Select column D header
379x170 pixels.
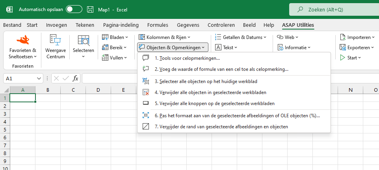point(98,90)
